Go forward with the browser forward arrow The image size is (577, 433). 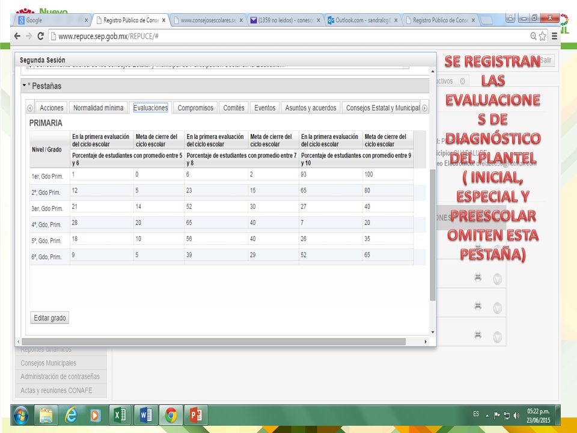tap(29, 36)
